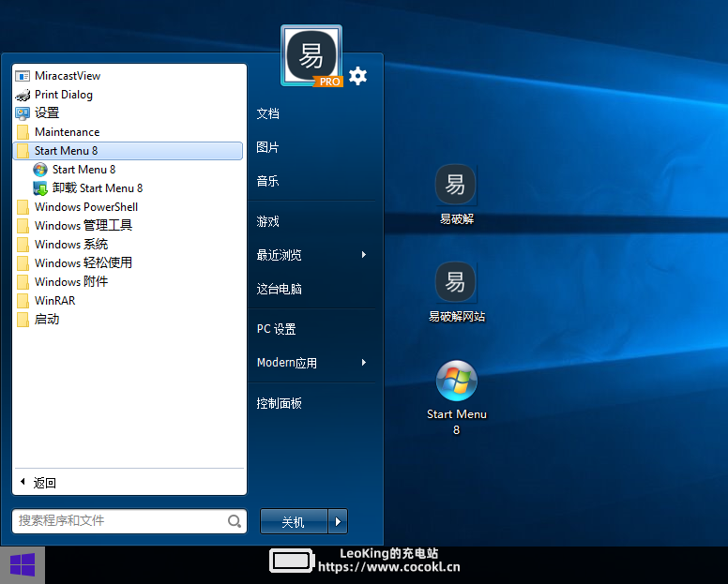Click the MiracastView text label
The height and width of the screenshot is (584, 728).
68,76
